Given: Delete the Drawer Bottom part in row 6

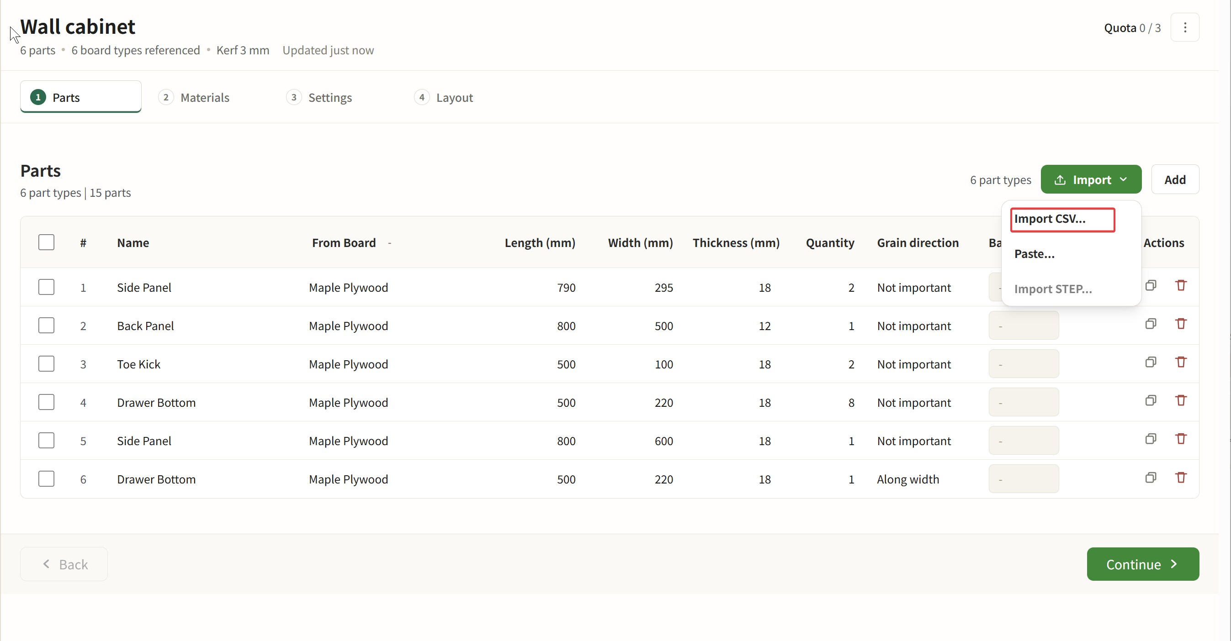Looking at the screenshot, I should [x=1181, y=478].
